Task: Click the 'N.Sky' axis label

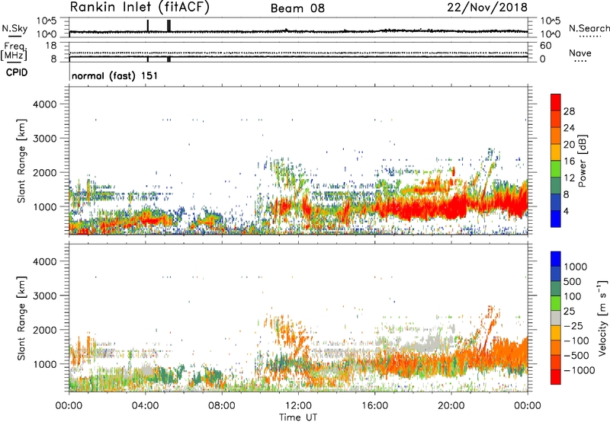Action: point(14,28)
